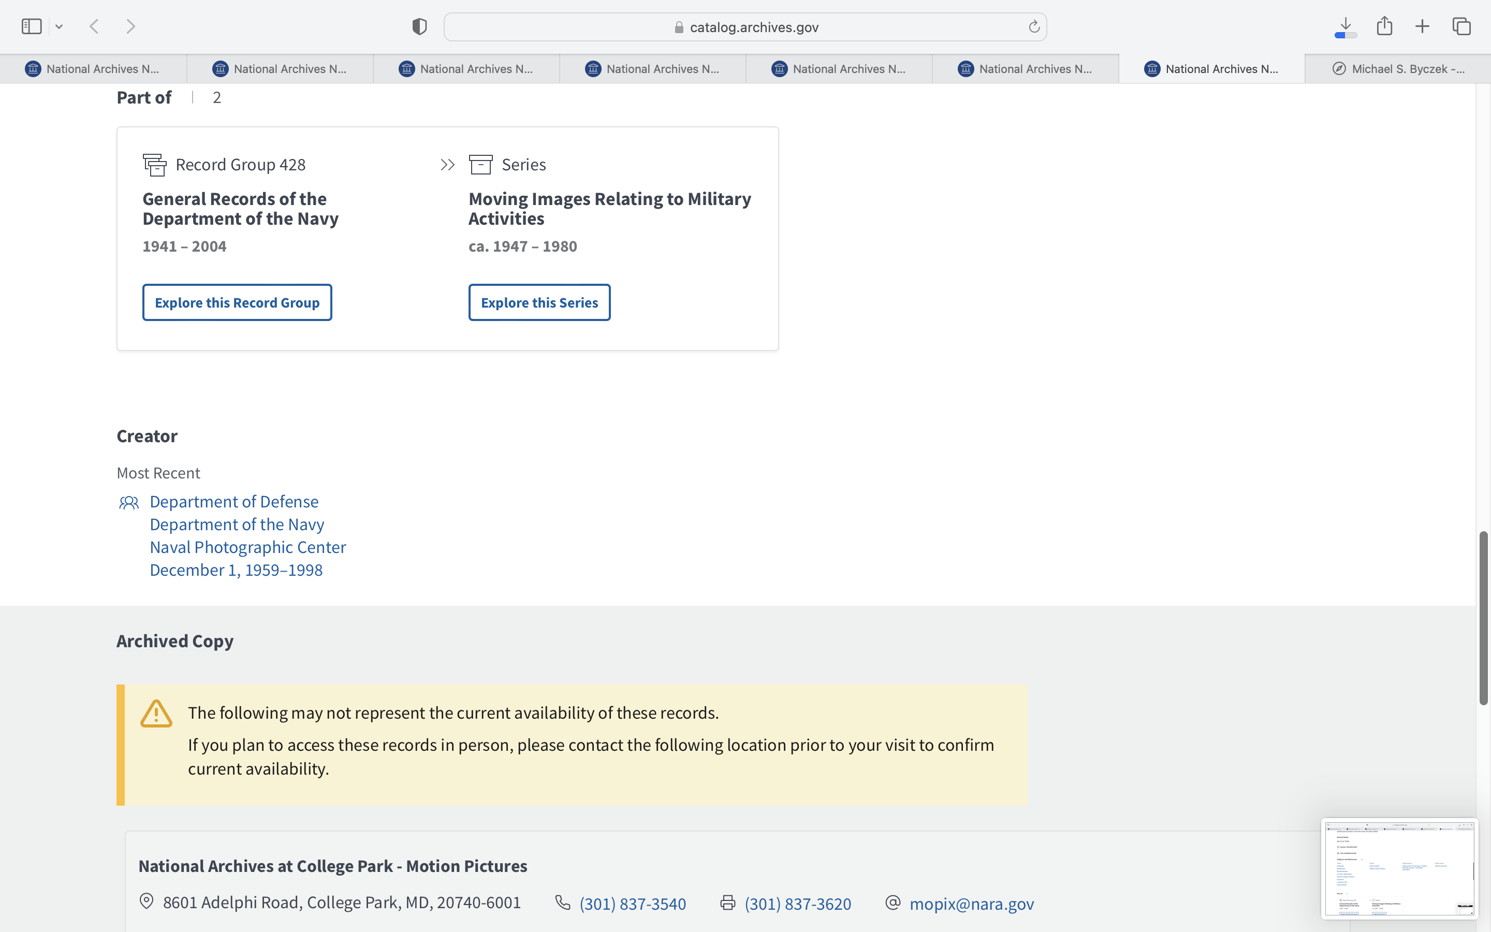
Task: Click the Safari sidebar toggle icon
Action: pos(32,26)
